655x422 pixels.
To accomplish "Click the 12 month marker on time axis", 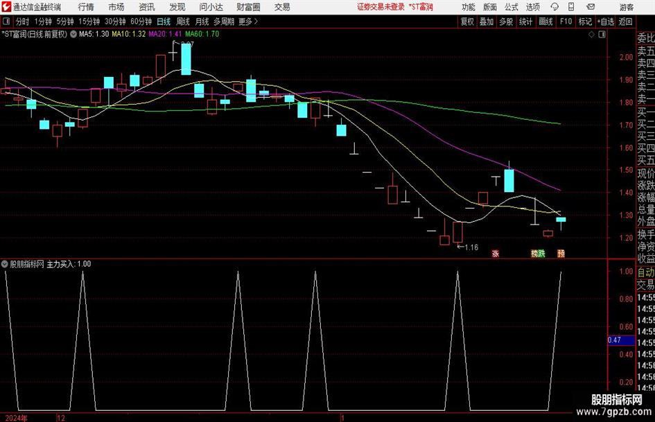I will (x=61, y=418).
